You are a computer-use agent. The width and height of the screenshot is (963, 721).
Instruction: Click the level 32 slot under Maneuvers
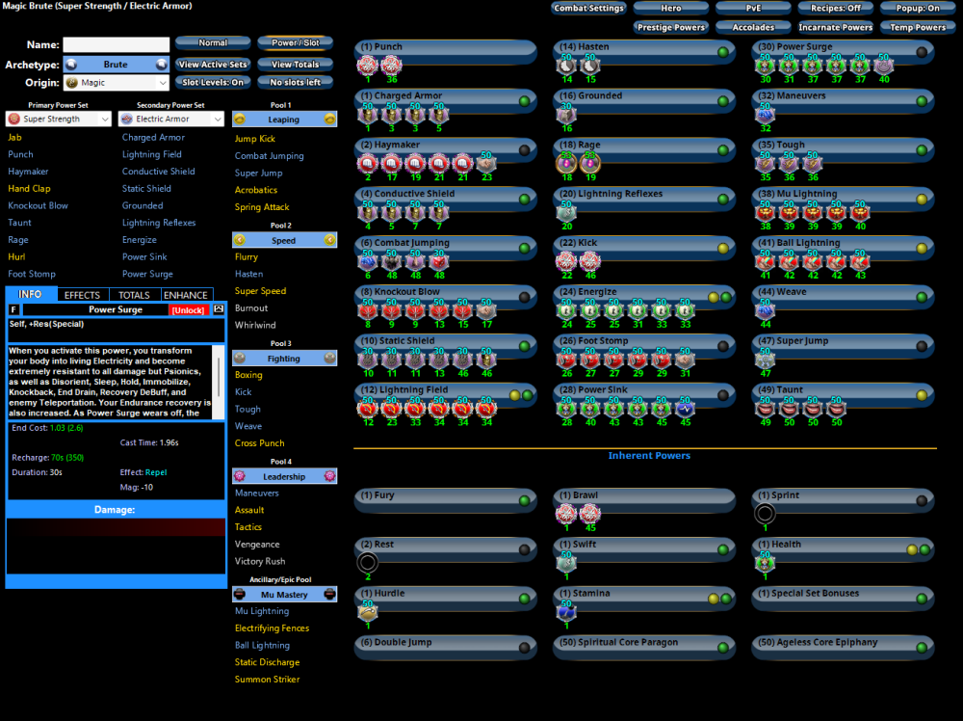pos(765,115)
